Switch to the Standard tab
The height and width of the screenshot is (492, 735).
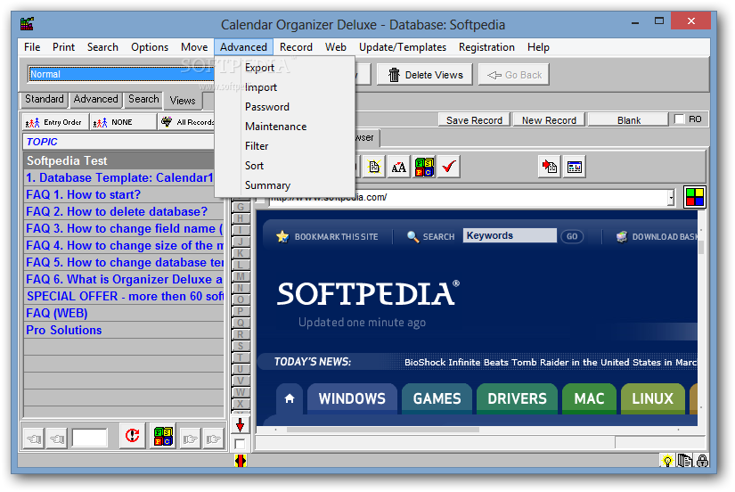coord(44,100)
